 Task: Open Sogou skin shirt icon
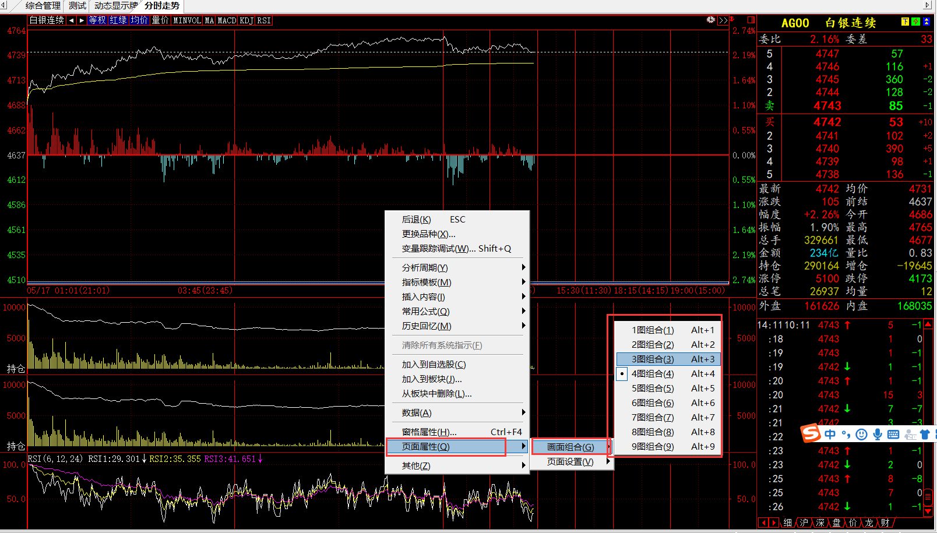coord(925,435)
